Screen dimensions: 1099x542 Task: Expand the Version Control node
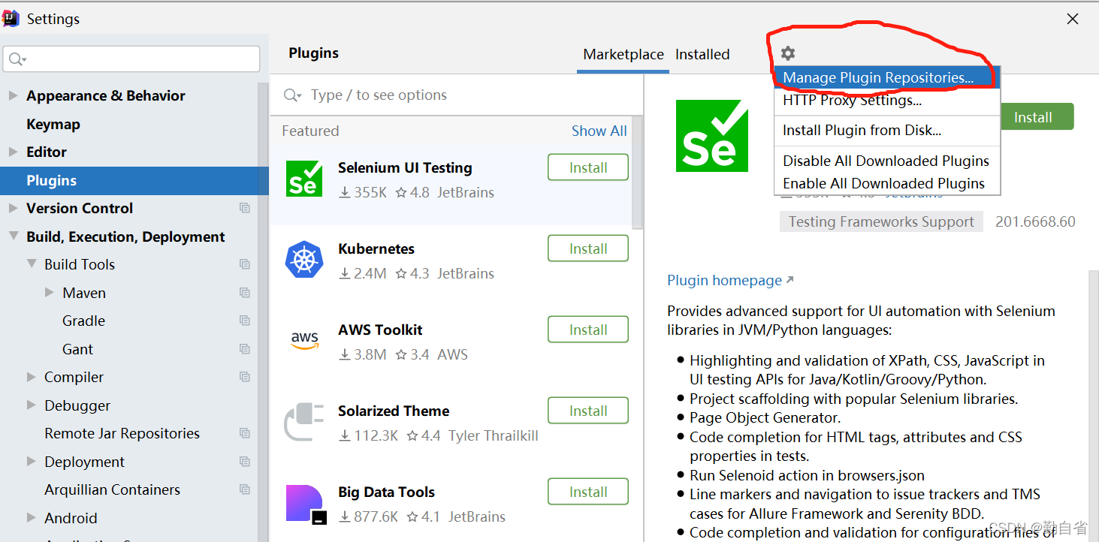pyautogui.click(x=13, y=208)
